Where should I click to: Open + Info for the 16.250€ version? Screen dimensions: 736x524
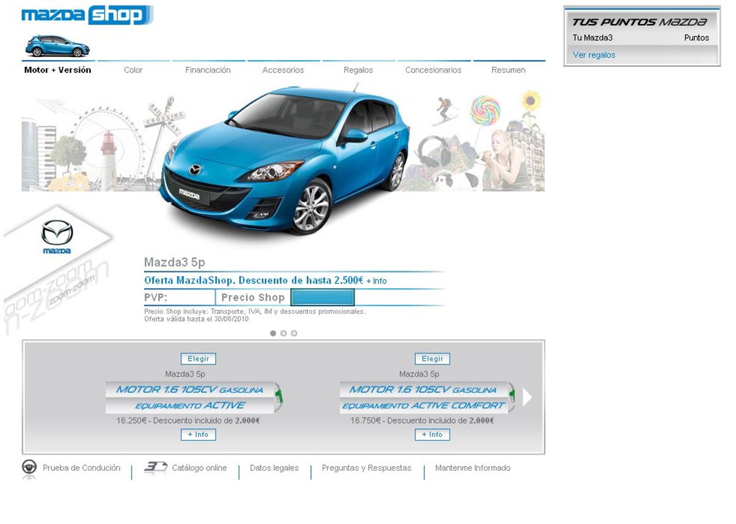click(x=198, y=434)
